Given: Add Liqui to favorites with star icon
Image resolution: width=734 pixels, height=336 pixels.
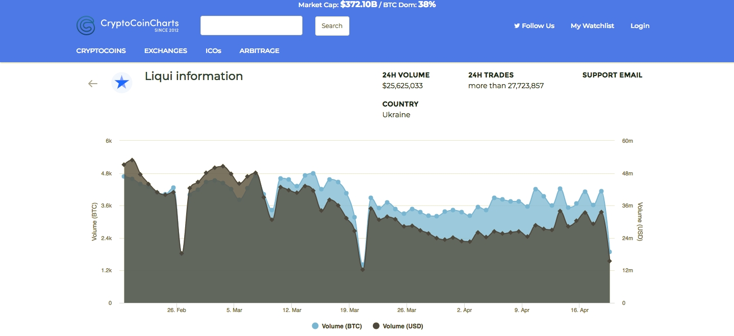Looking at the screenshot, I should [122, 83].
